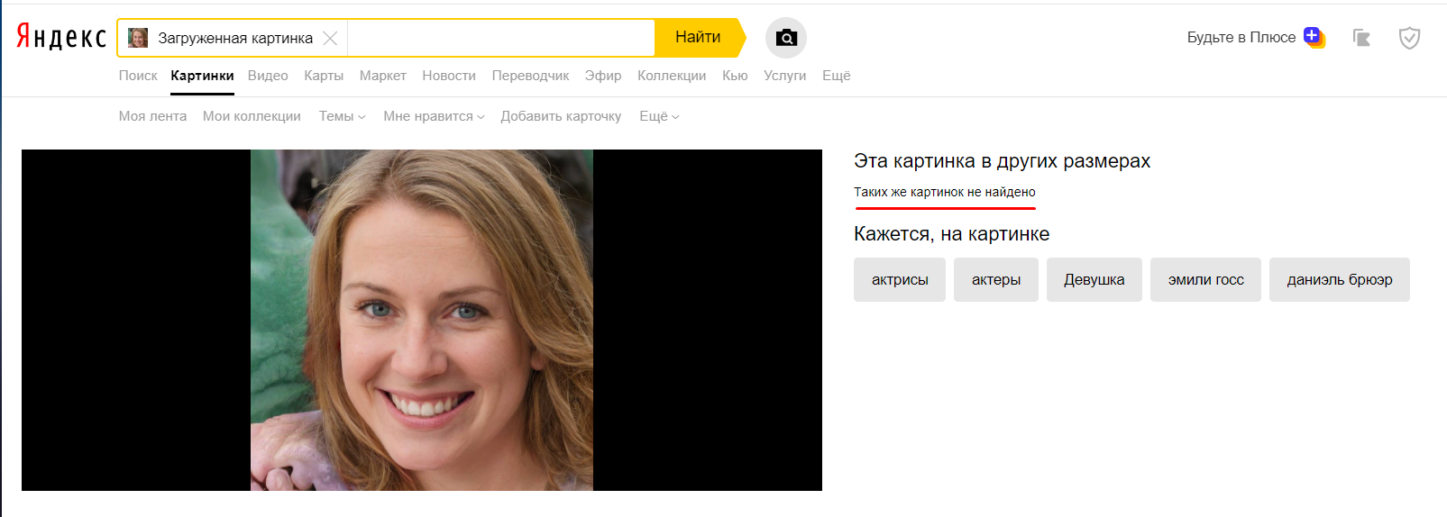Open the collections bookmark icon
The width and height of the screenshot is (1447, 517).
click(1361, 38)
